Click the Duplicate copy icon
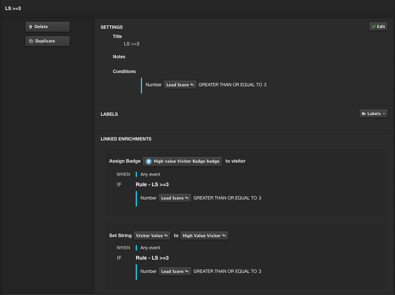Screen dimensions: 395x295 tap(31, 41)
